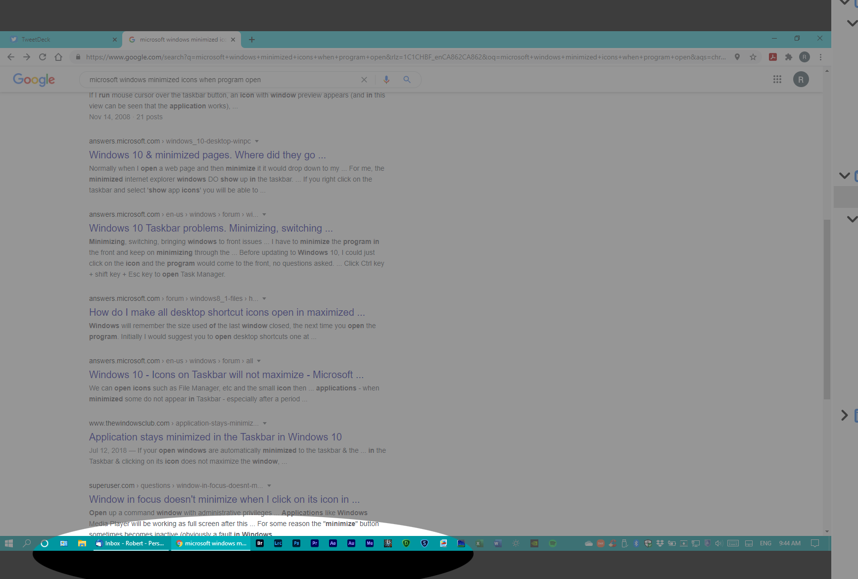858x579 pixels.
Task: Click the location pin icon in address bar
Action: [737, 57]
